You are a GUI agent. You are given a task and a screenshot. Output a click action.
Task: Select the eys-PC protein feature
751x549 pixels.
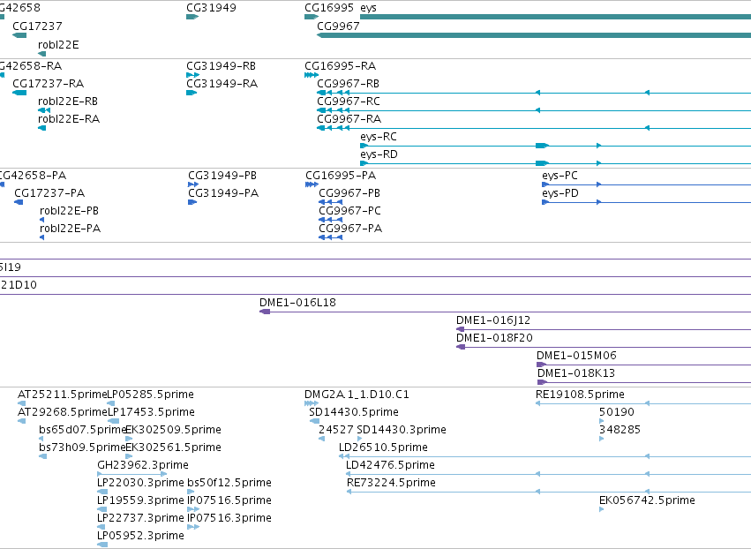click(x=559, y=176)
